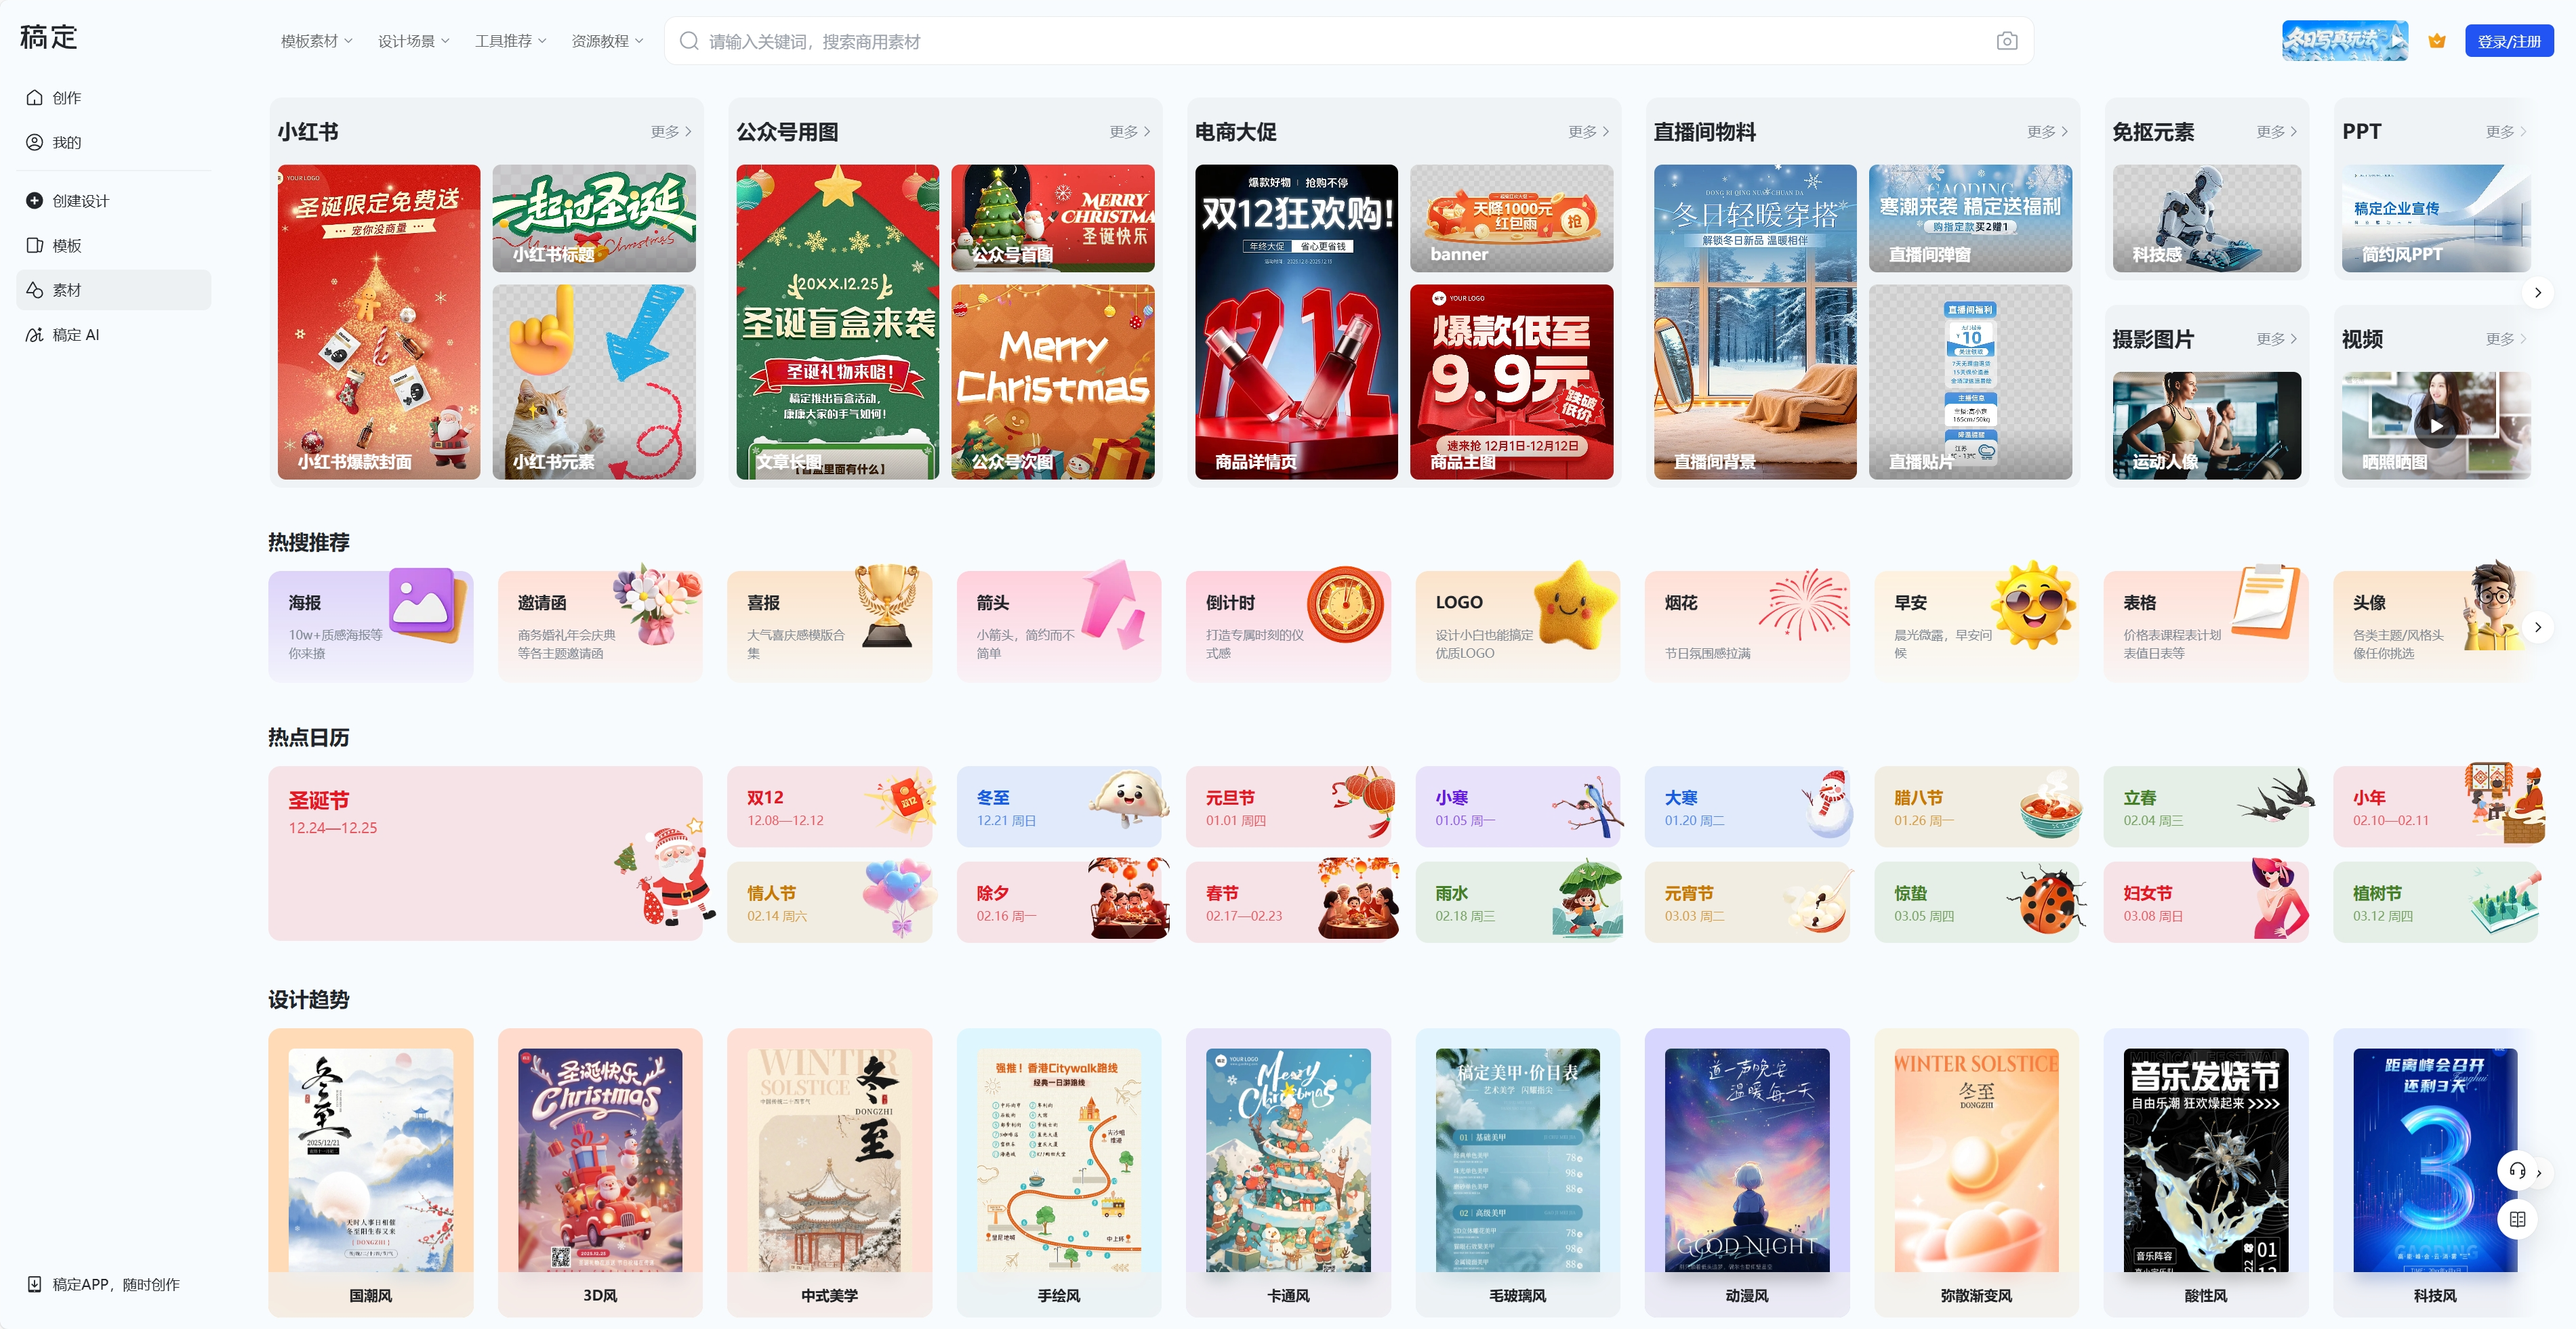Click the search keyword input field

pos(1340,41)
